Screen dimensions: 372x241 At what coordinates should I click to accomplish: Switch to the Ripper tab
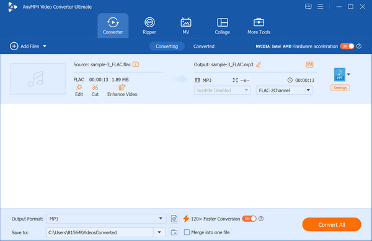(x=149, y=25)
